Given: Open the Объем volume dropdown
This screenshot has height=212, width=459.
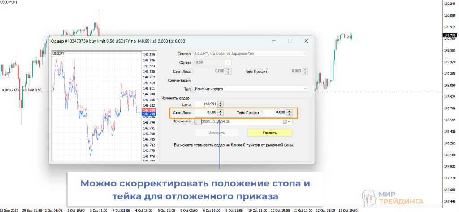Looking at the screenshot, I should click(x=228, y=62).
